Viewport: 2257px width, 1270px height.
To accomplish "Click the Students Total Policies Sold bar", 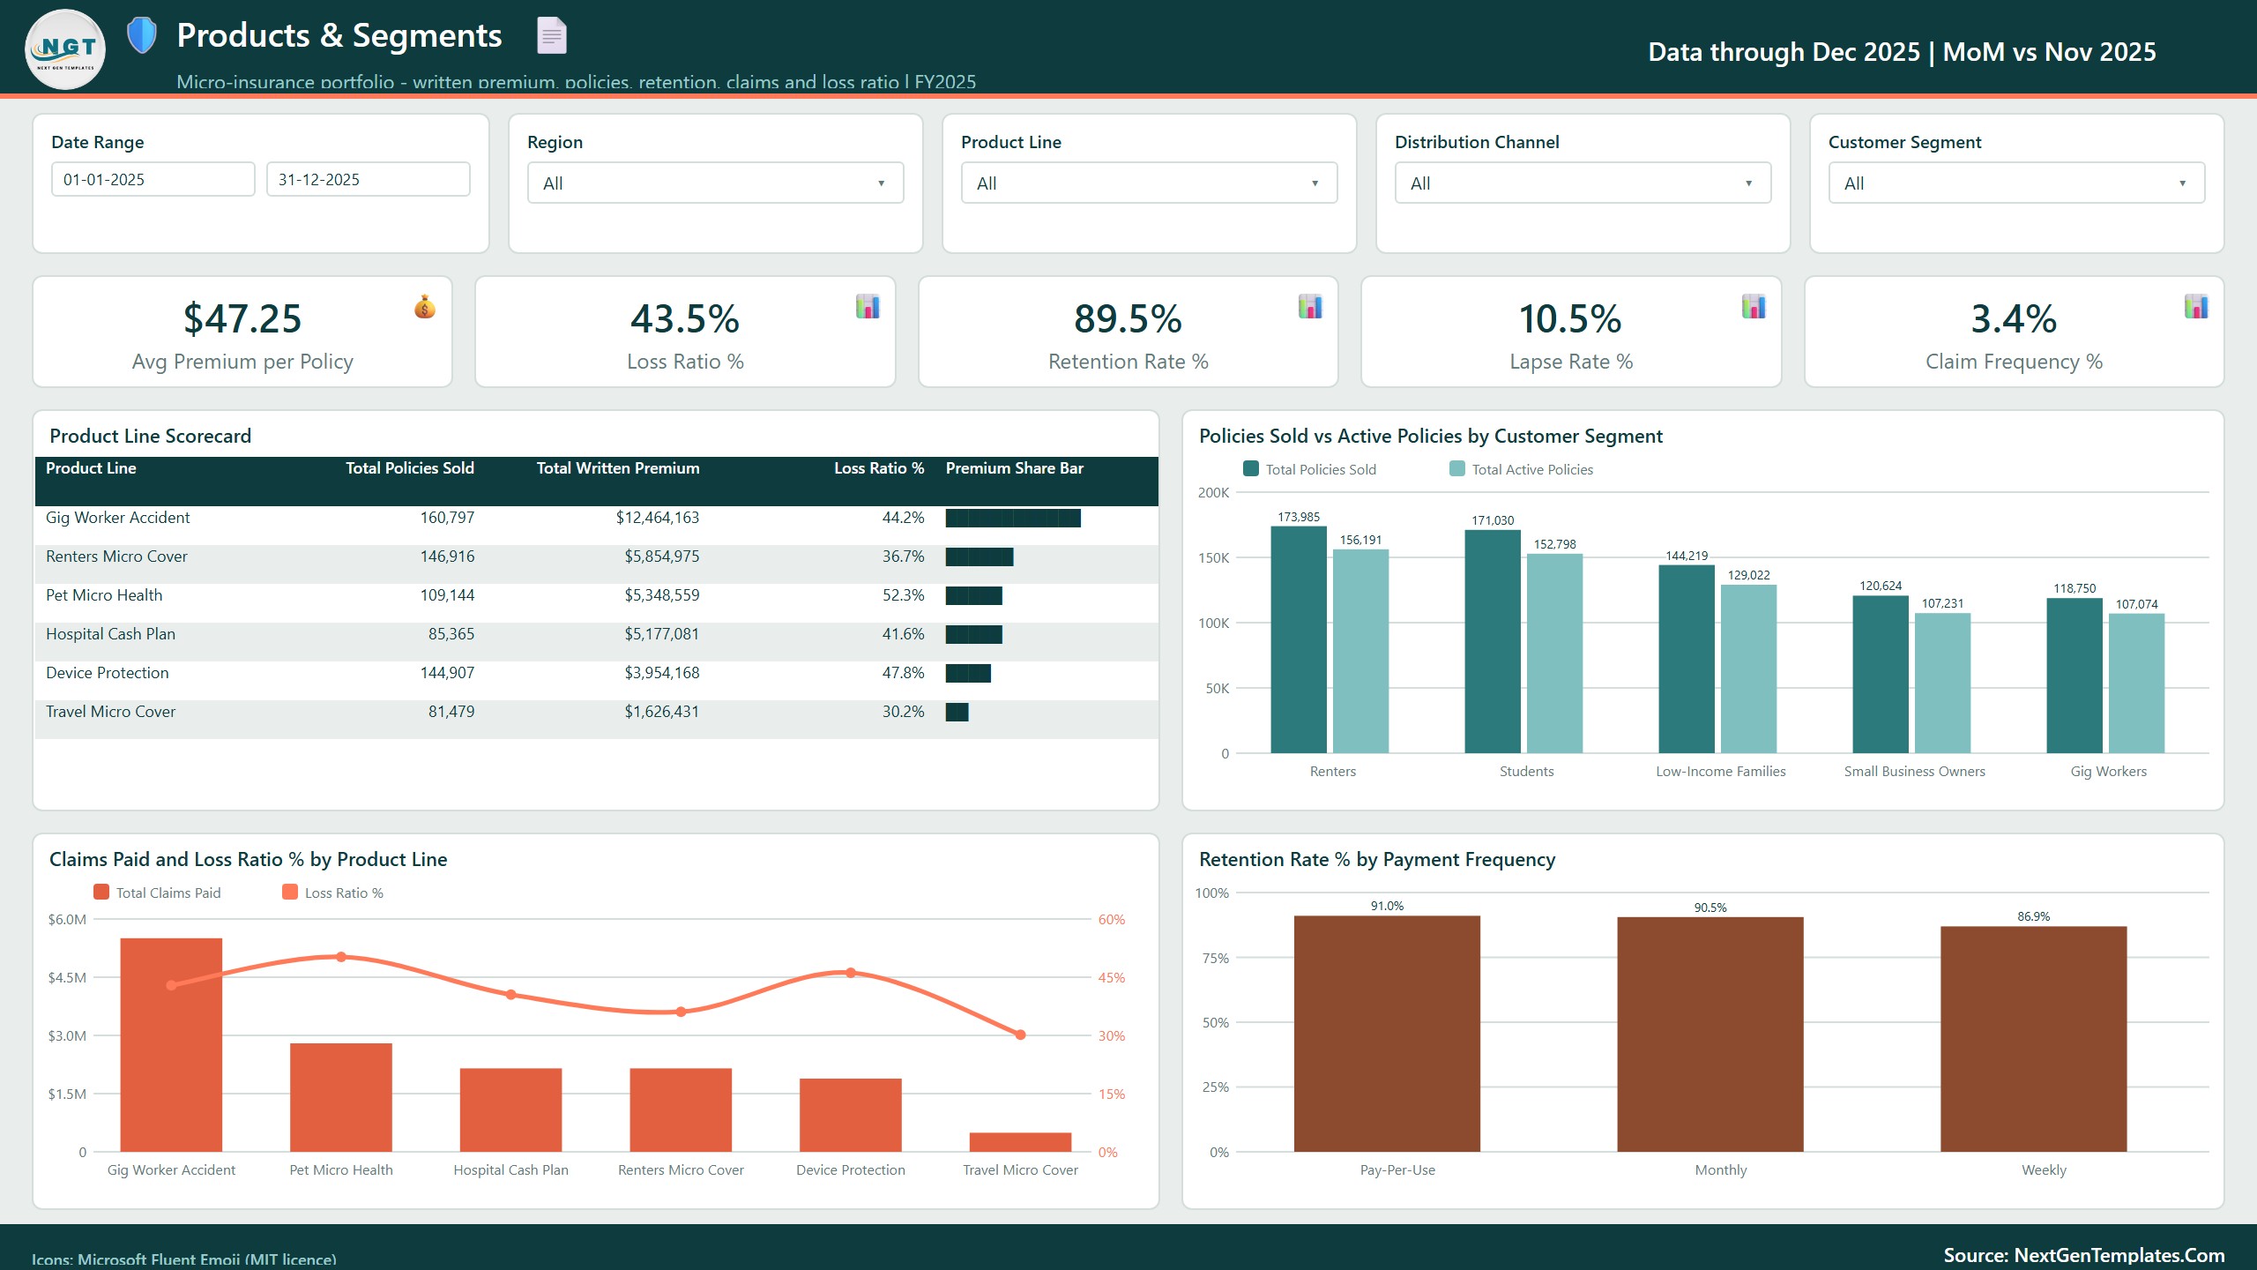I will click(1493, 641).
